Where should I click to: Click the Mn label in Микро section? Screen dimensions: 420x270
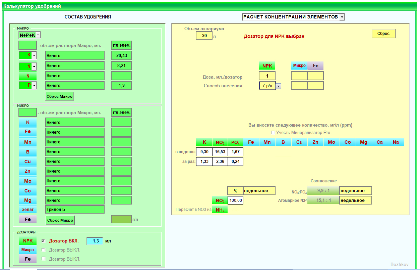click(x=27, y=142)
